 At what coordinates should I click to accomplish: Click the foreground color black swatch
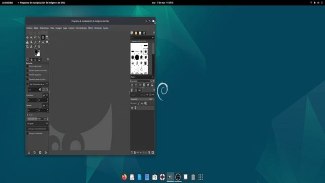tap(36, 52)
